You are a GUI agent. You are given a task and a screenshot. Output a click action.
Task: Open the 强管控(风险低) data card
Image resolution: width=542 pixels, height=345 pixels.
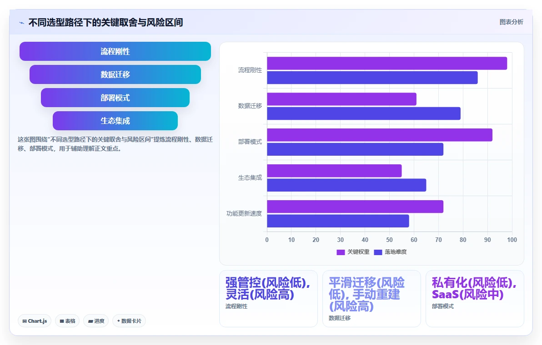coord(269,299)
